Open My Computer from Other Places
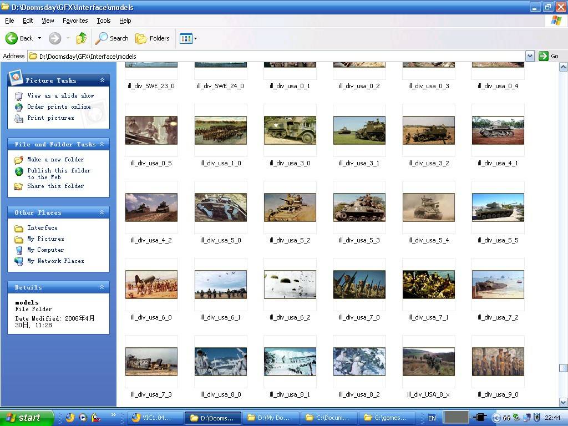Viewport: 568px width, 426px height. (45, 250)
